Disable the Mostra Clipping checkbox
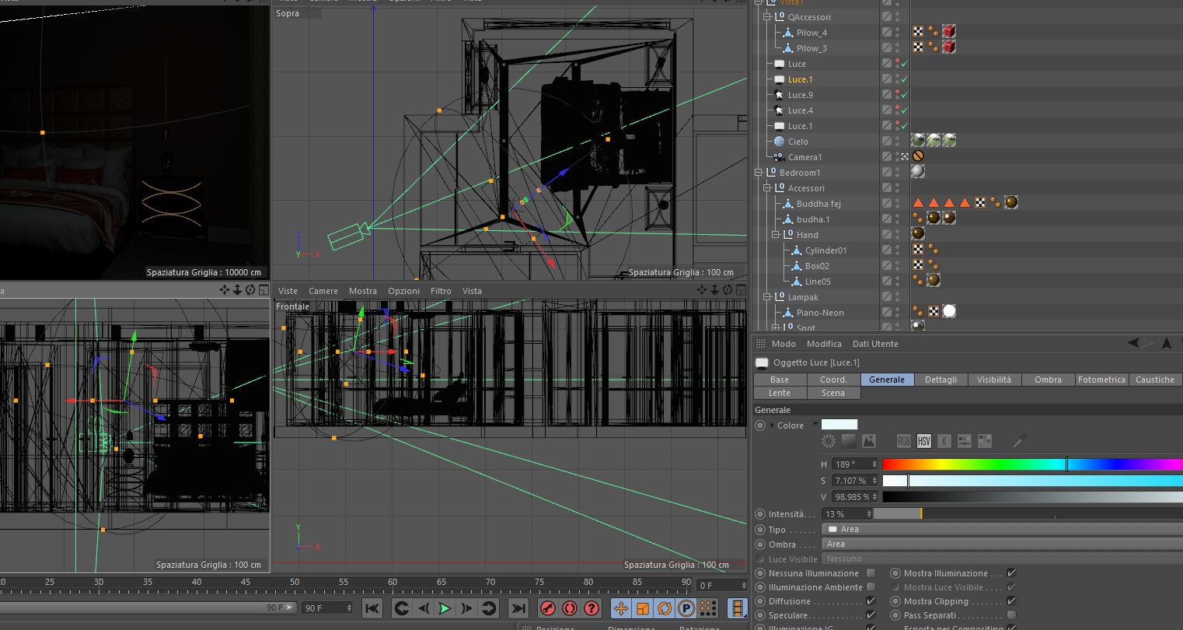This screenshot has width=1183, height=630. click(1011, 601)
